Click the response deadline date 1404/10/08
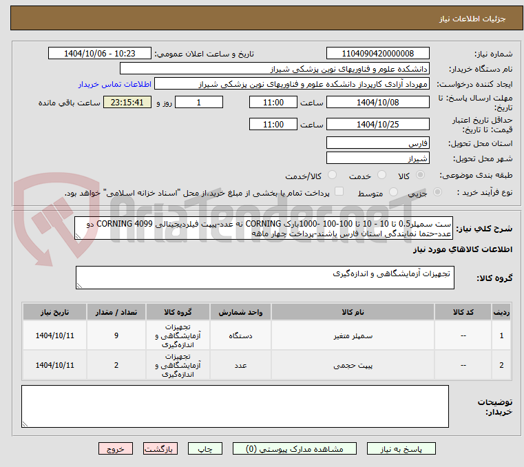Image resolution: width=524 pixels, height=467 pixels. click(x=377, y=103)
